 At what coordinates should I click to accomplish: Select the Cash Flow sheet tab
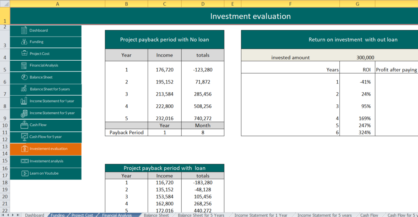pyautogui.click(x=369, y=215)
